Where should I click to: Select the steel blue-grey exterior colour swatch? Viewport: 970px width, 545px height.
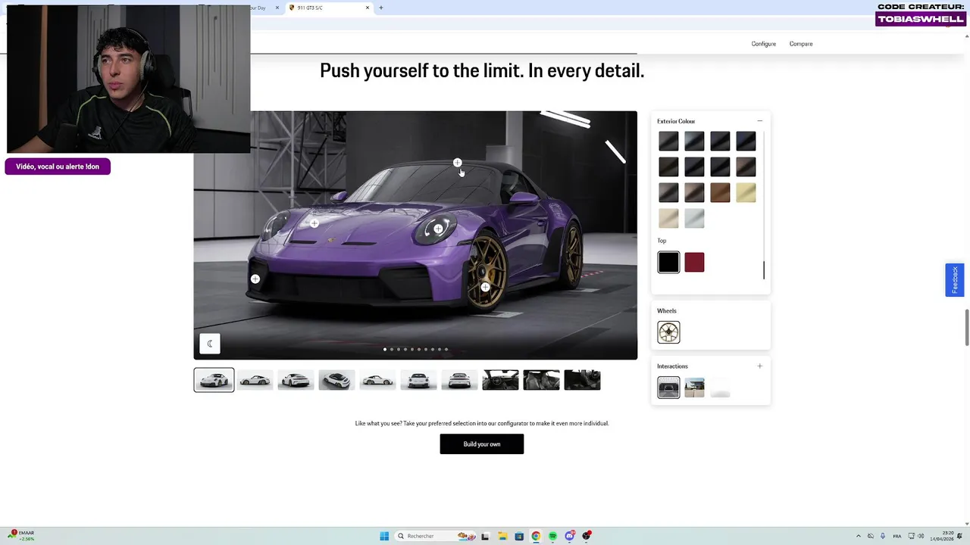click(x=694, y=141)
